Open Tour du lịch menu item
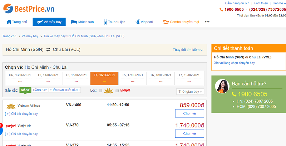This screenshot has width=286, height=146. 114,22
